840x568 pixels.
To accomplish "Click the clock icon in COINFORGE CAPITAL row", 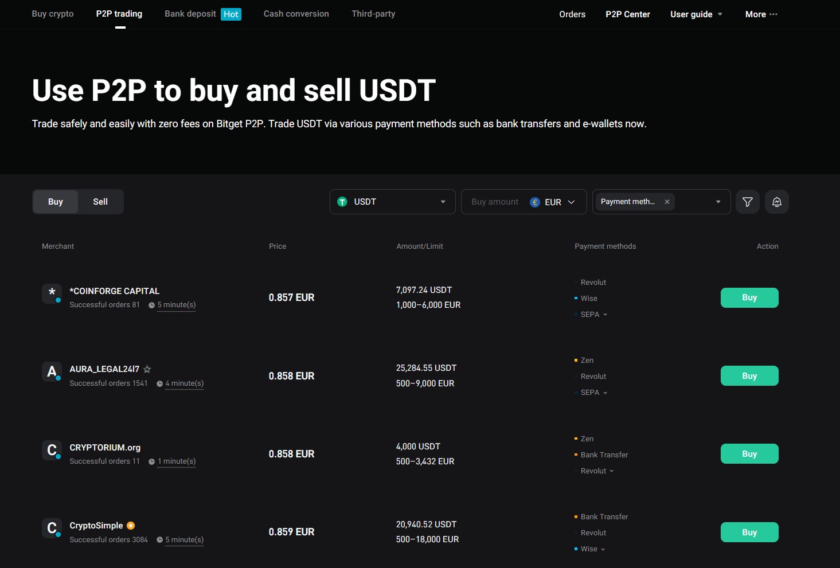I will point(151,305).
